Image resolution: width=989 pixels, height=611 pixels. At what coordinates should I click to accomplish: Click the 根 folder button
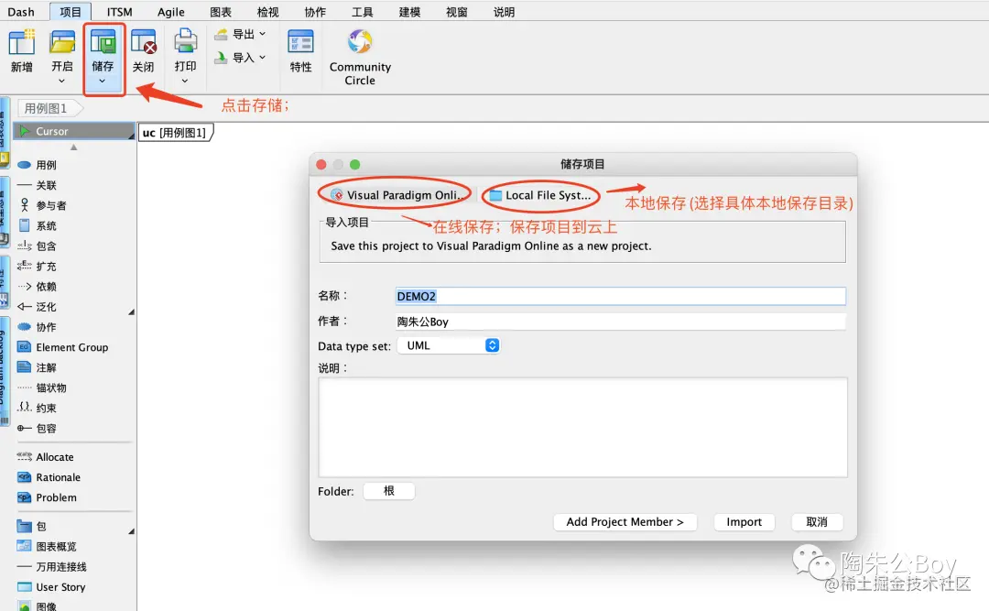[389, 491]
